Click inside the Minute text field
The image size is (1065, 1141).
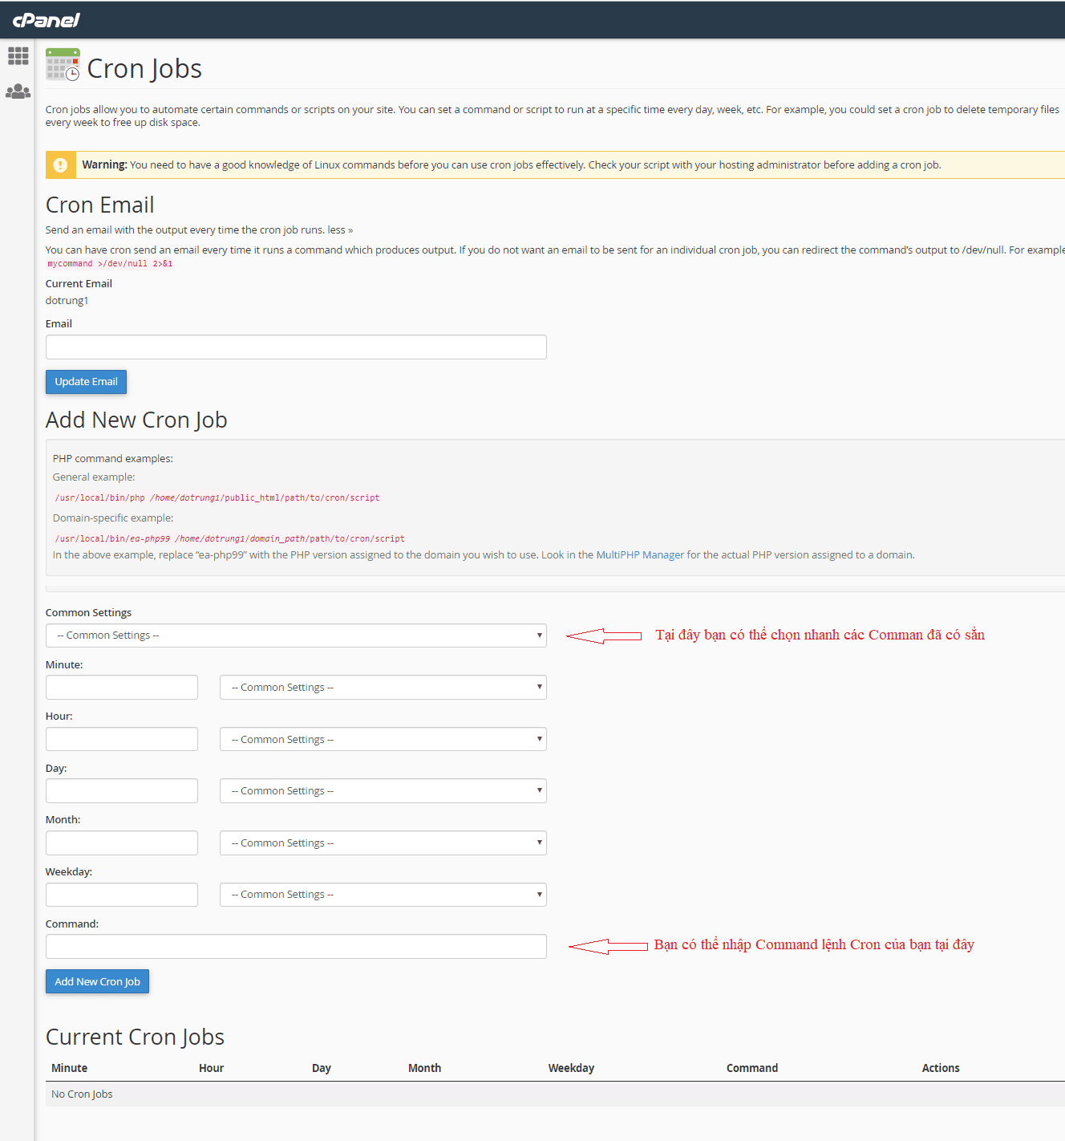point(122,688)
